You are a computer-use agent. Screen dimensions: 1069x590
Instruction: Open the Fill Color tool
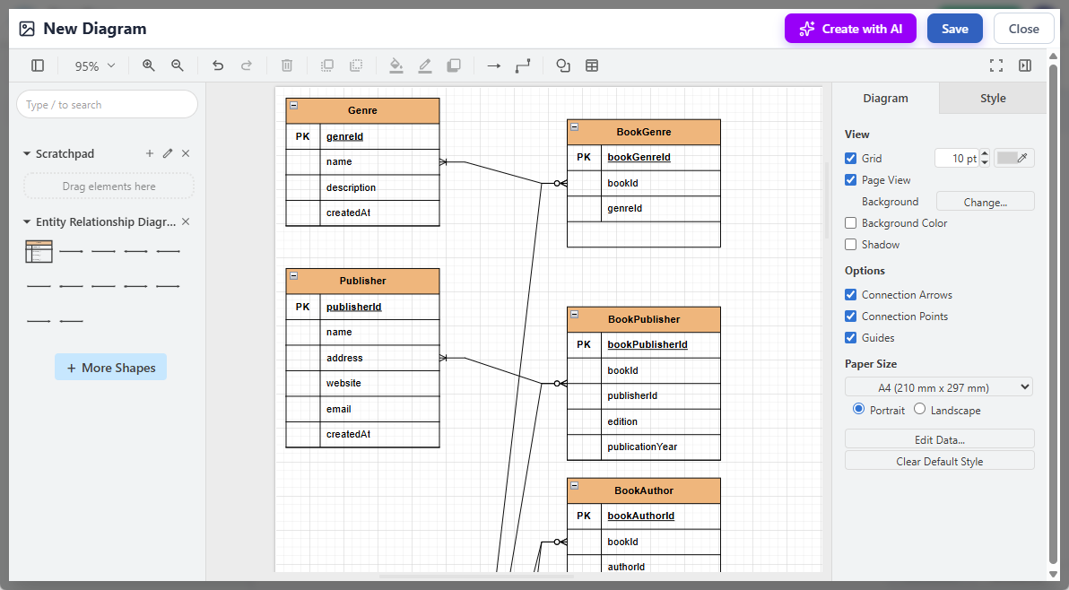coord(396,65)
